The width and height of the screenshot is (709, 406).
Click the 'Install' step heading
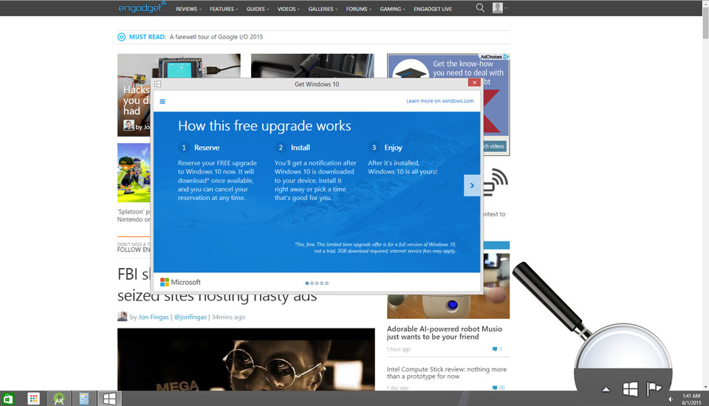301,148
